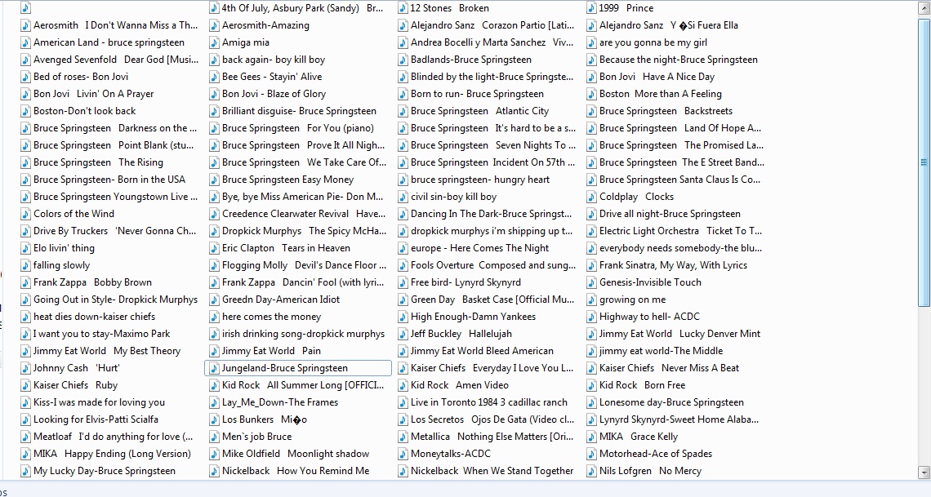The height and width of the screenshot is (497, 931).
Task: Click the audio icon beside '1999 Prince'
Action: pos(591,8)
